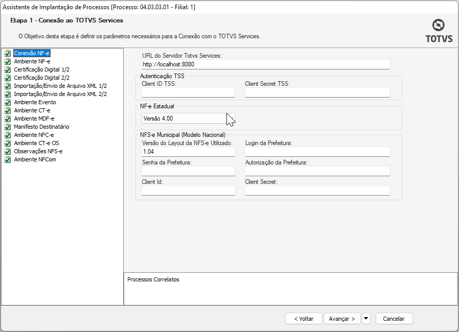Open the Ambiente Evento step
The width and height of the screenshot is (459, 332).
pyautogui.click(x=35, y=102)
